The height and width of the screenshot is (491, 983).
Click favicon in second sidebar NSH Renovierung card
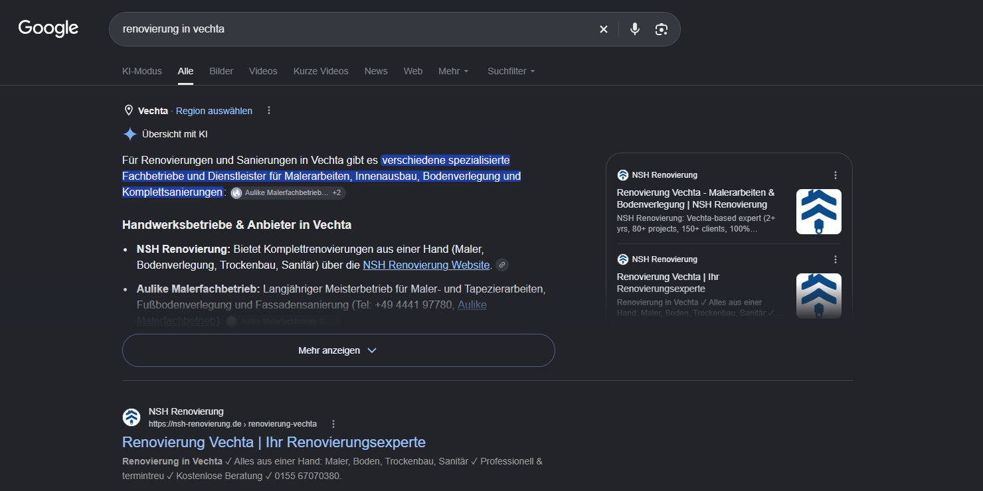point(622,259)
